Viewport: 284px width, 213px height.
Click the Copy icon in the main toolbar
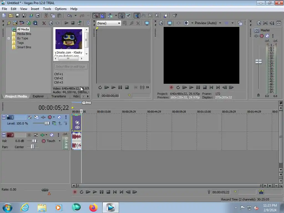tap(53, 16)
